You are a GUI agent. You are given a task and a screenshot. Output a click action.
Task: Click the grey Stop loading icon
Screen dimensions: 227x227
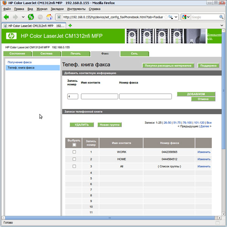coord(40,17)
